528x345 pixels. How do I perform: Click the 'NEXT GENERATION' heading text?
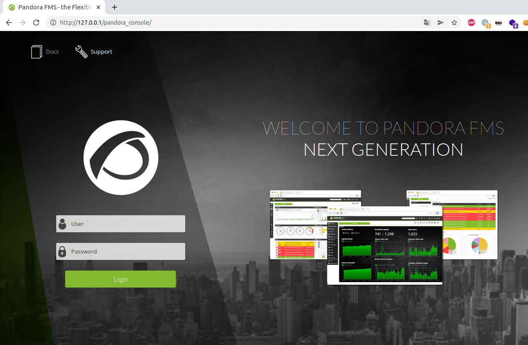point(383,149)
